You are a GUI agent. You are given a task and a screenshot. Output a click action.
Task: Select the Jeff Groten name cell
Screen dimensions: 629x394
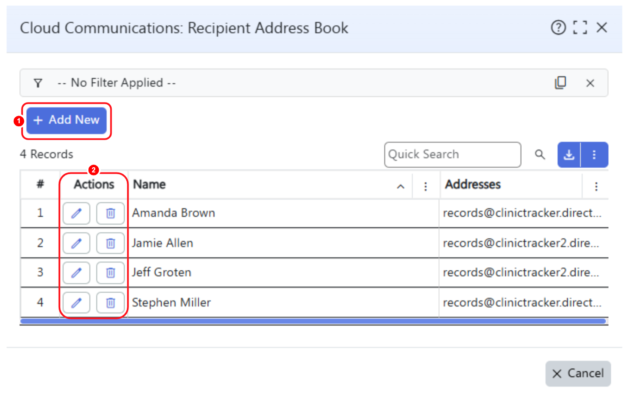(284, 272)
